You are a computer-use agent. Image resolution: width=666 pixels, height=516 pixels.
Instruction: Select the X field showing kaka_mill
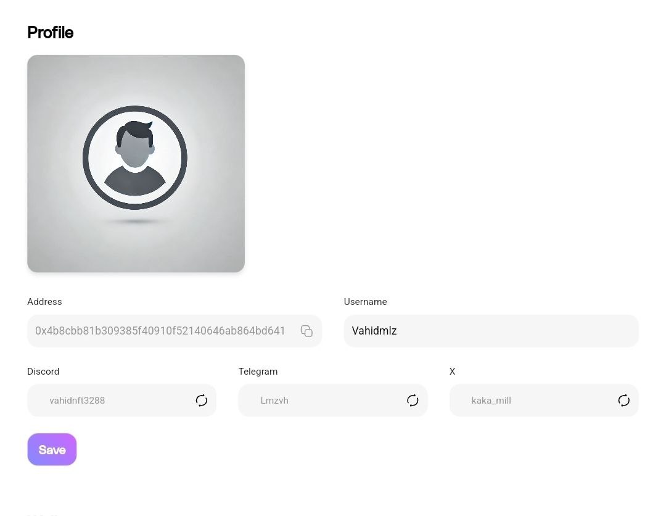[530, 401]
